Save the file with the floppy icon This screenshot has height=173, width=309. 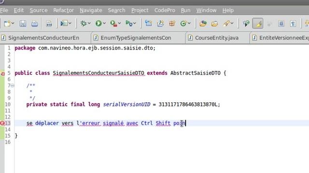point(23,24)
